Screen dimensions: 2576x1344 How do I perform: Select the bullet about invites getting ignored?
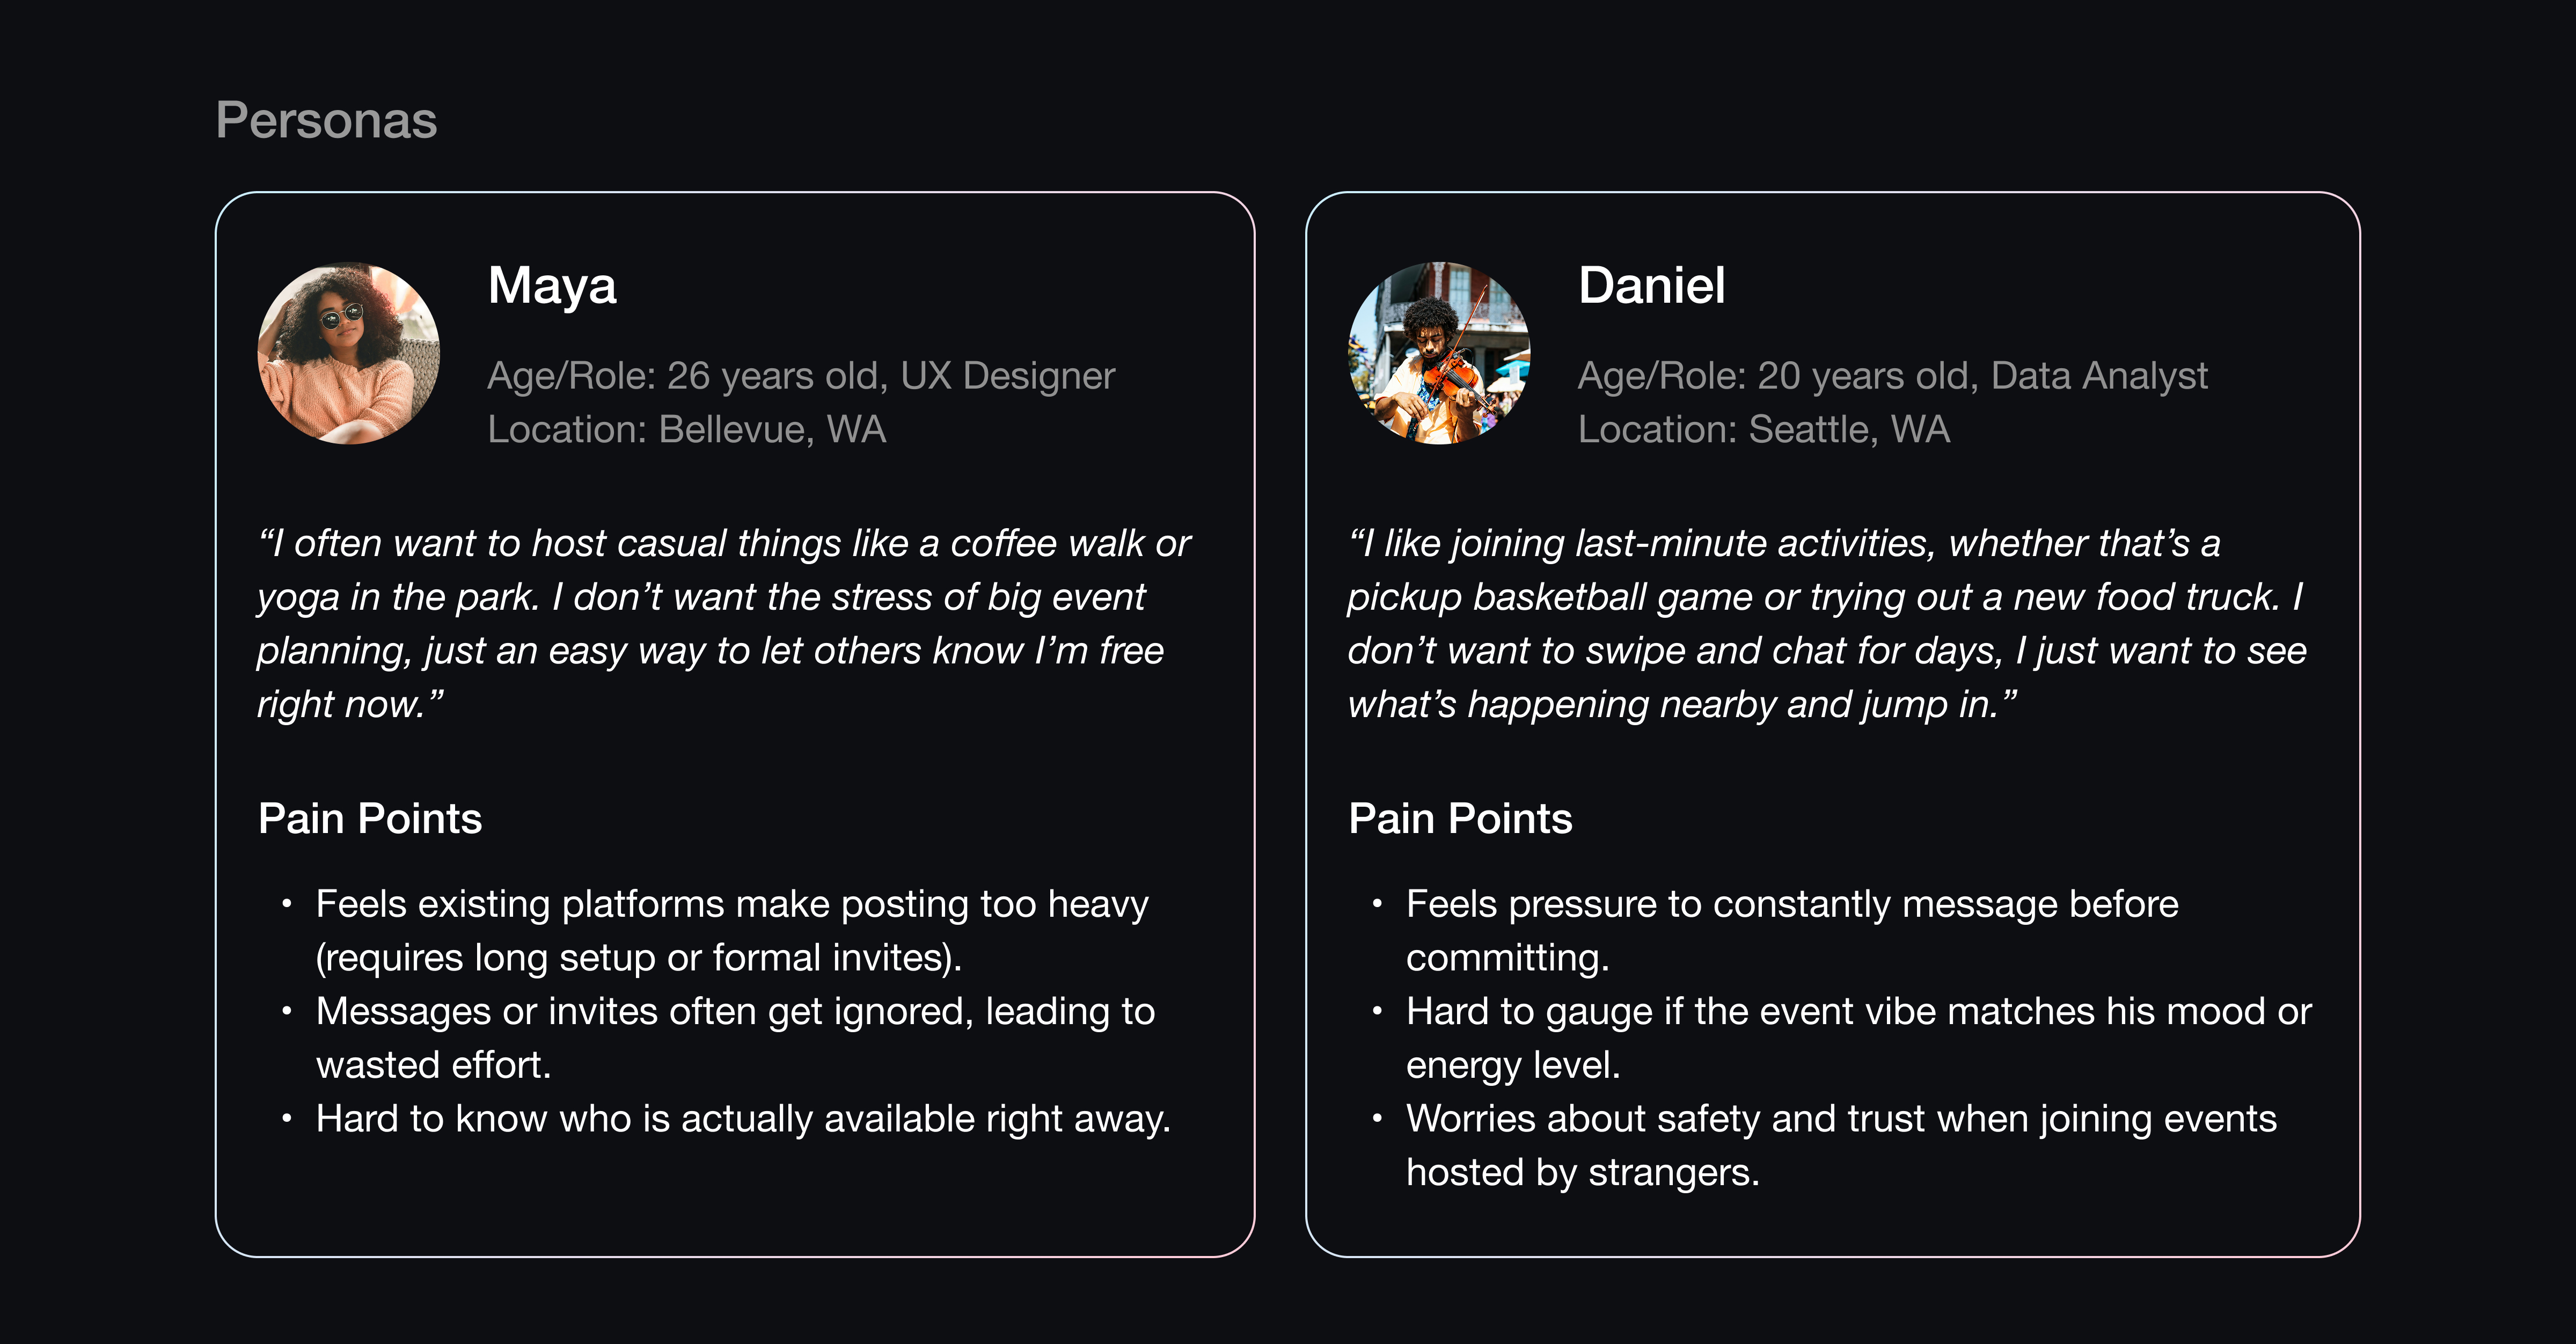735,1037
